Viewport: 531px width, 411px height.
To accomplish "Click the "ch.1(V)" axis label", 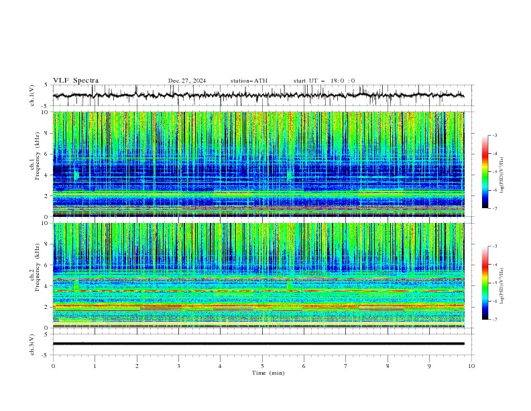I will 32,95.
